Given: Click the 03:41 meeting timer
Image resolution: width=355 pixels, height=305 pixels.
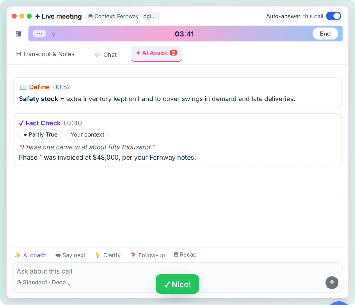Looking at the screenshot, I should pos(184,34).
